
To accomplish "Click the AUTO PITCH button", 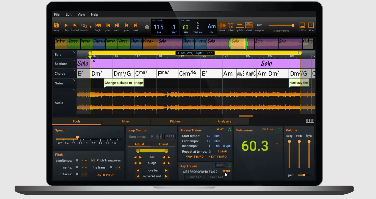I will point(106,175).
